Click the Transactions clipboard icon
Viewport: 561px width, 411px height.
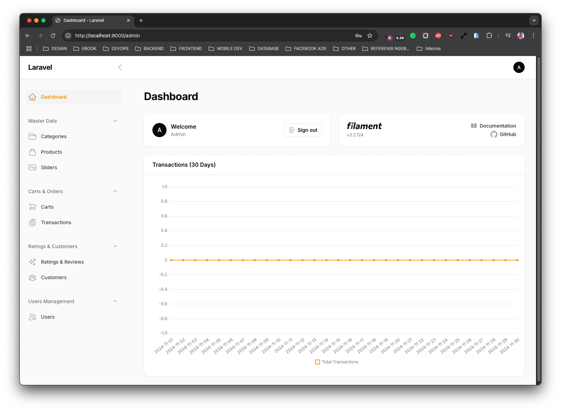point(32,222)
